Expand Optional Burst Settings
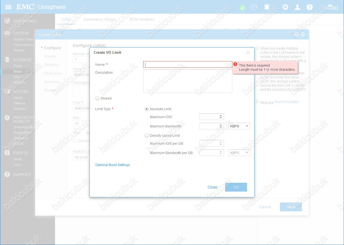This screenshot has height=245, width=344. tap(113, 165)
